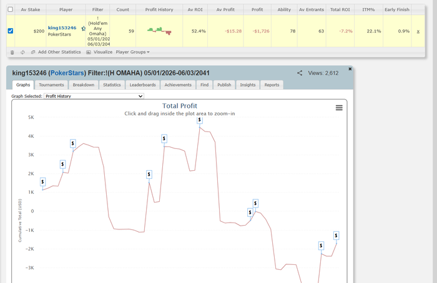Click the king153246 player link in table
This screenshot has width=437, height=283.
62,28
